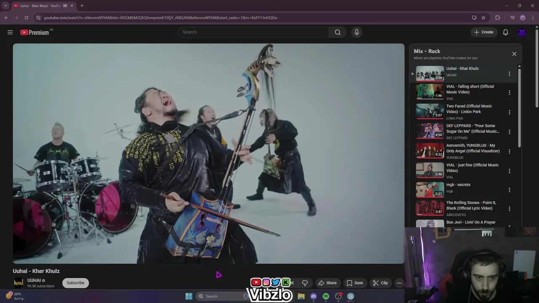Click the YouTube search input field

point(254,32)
